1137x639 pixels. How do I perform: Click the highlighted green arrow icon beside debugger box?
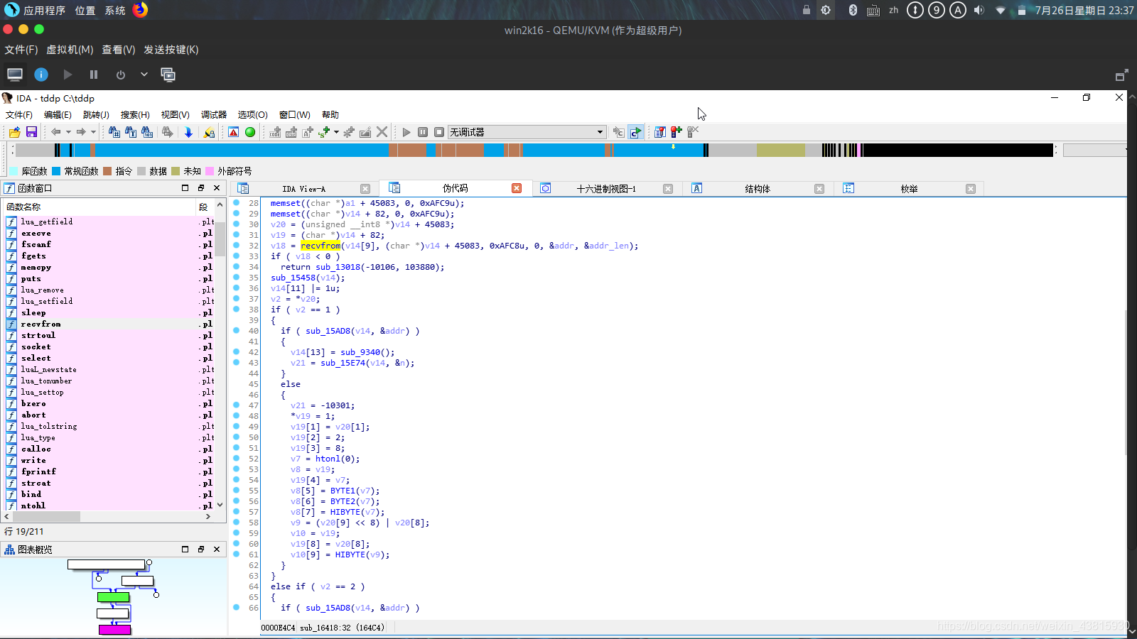(x=635, y=132)
